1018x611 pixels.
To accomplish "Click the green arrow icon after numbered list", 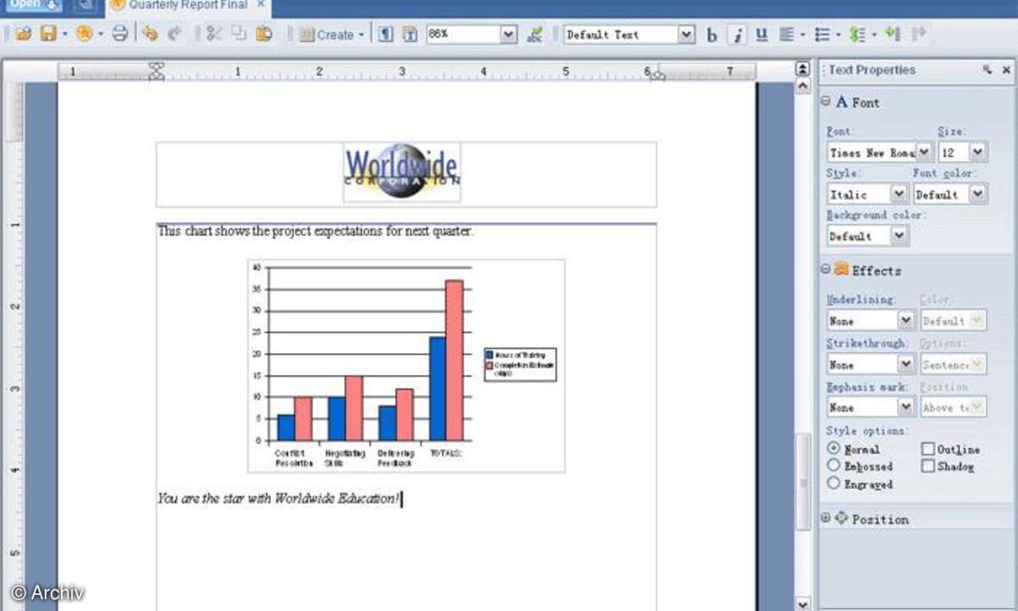I will pos(892,34).
